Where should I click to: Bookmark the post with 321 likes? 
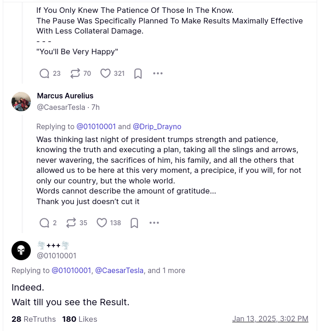[138, 74]
